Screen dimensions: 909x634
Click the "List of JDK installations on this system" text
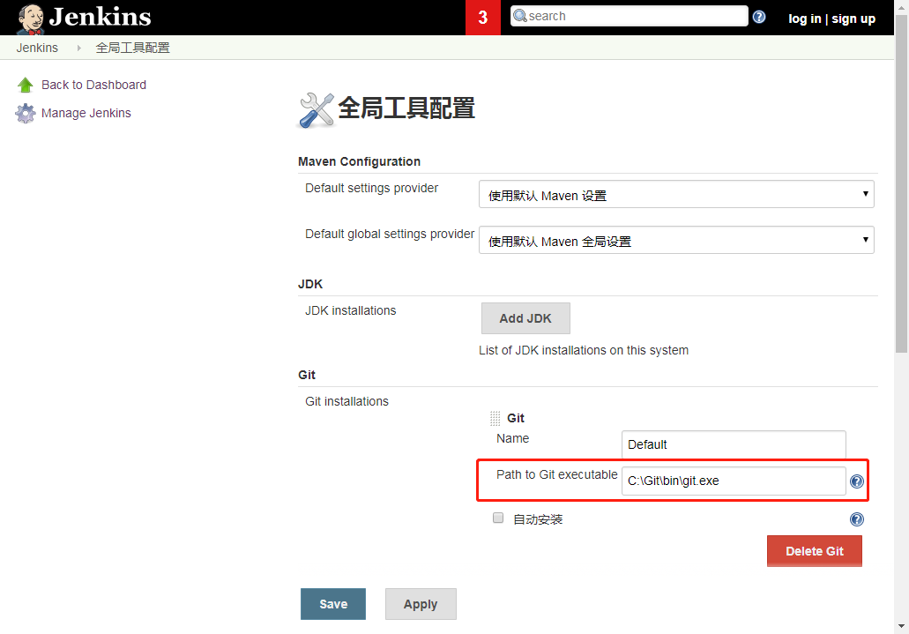pyautogui.click(x=584, y=350)
